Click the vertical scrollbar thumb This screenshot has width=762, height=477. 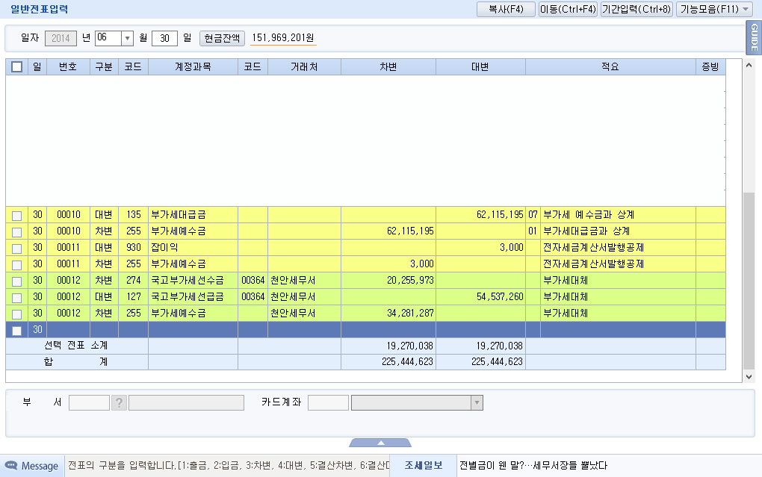[749, 281]
